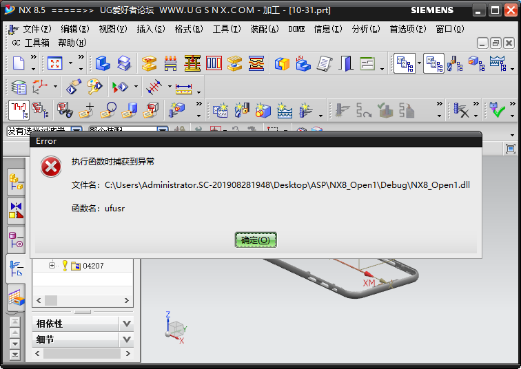Click the New file icon
521x369 pixels.
19,63
